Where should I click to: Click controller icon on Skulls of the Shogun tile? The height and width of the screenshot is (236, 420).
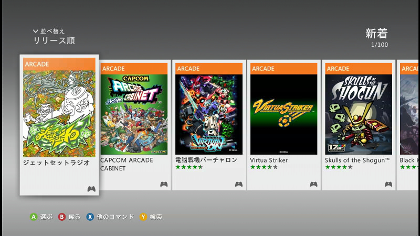click(388, 184)
